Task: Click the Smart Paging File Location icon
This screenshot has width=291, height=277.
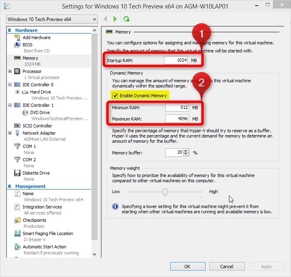Action: point(17,233)
